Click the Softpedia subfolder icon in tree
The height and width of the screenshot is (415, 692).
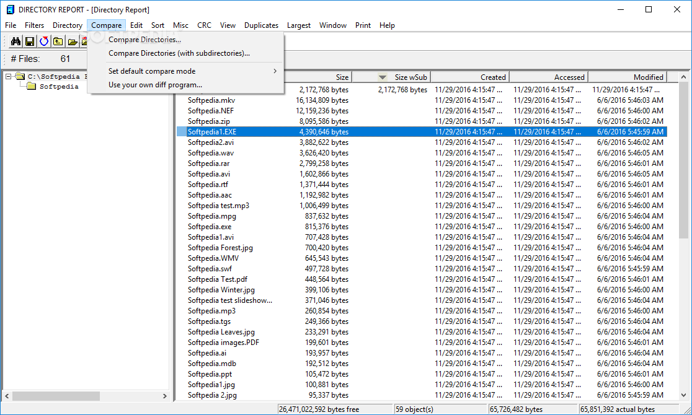32,86
